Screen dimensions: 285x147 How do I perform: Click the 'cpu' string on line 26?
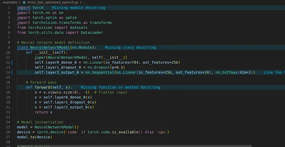[161, 132]
